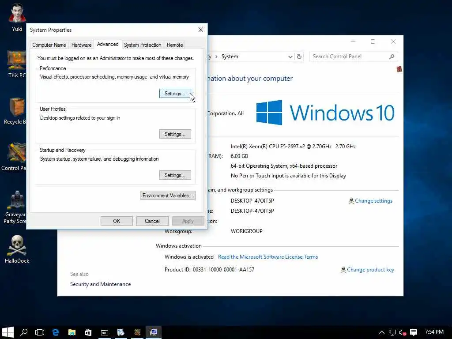Open Command Prompt taskbar icon
Viewport: 452px width, 339px height.
[104, 332]
